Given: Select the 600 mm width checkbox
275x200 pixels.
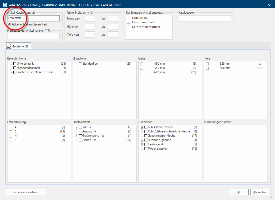Looking at the screenshot, I should [x=142, y=72].
